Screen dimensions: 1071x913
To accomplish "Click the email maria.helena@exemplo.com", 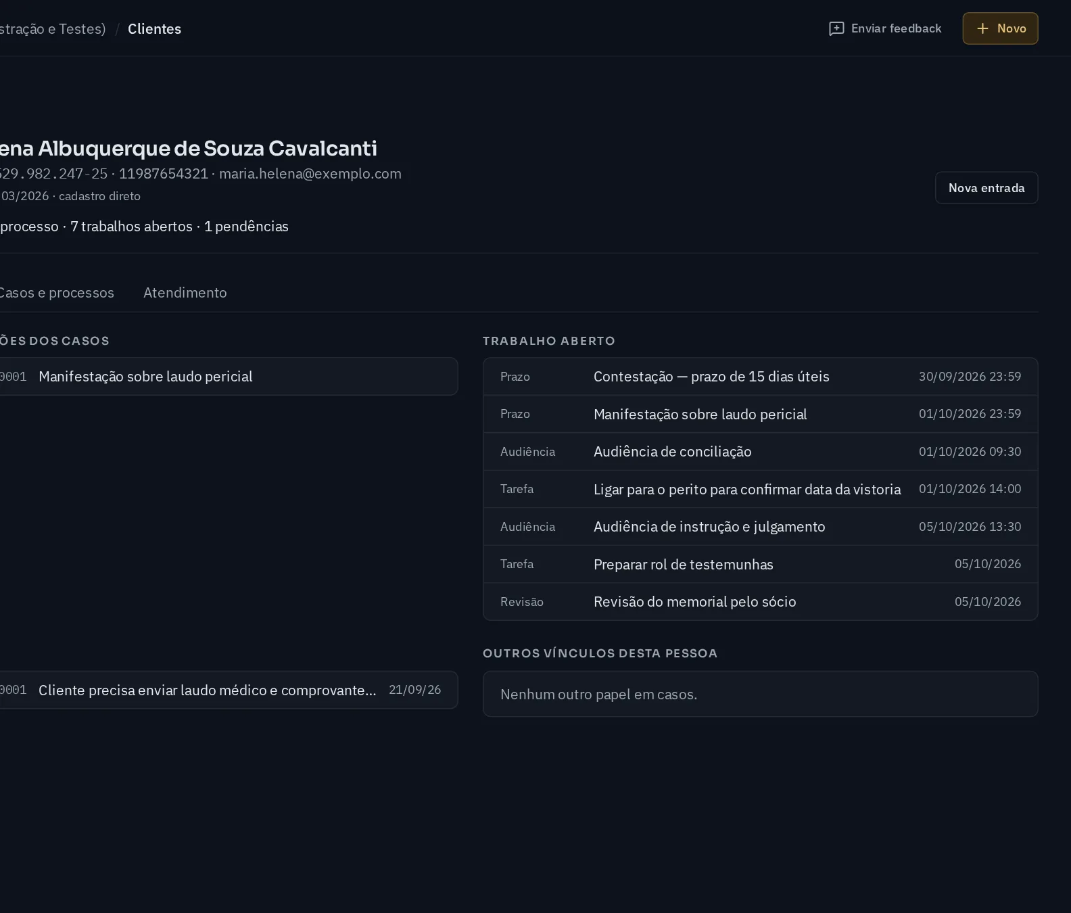I will pyautogui.click(x=310, y=174).
